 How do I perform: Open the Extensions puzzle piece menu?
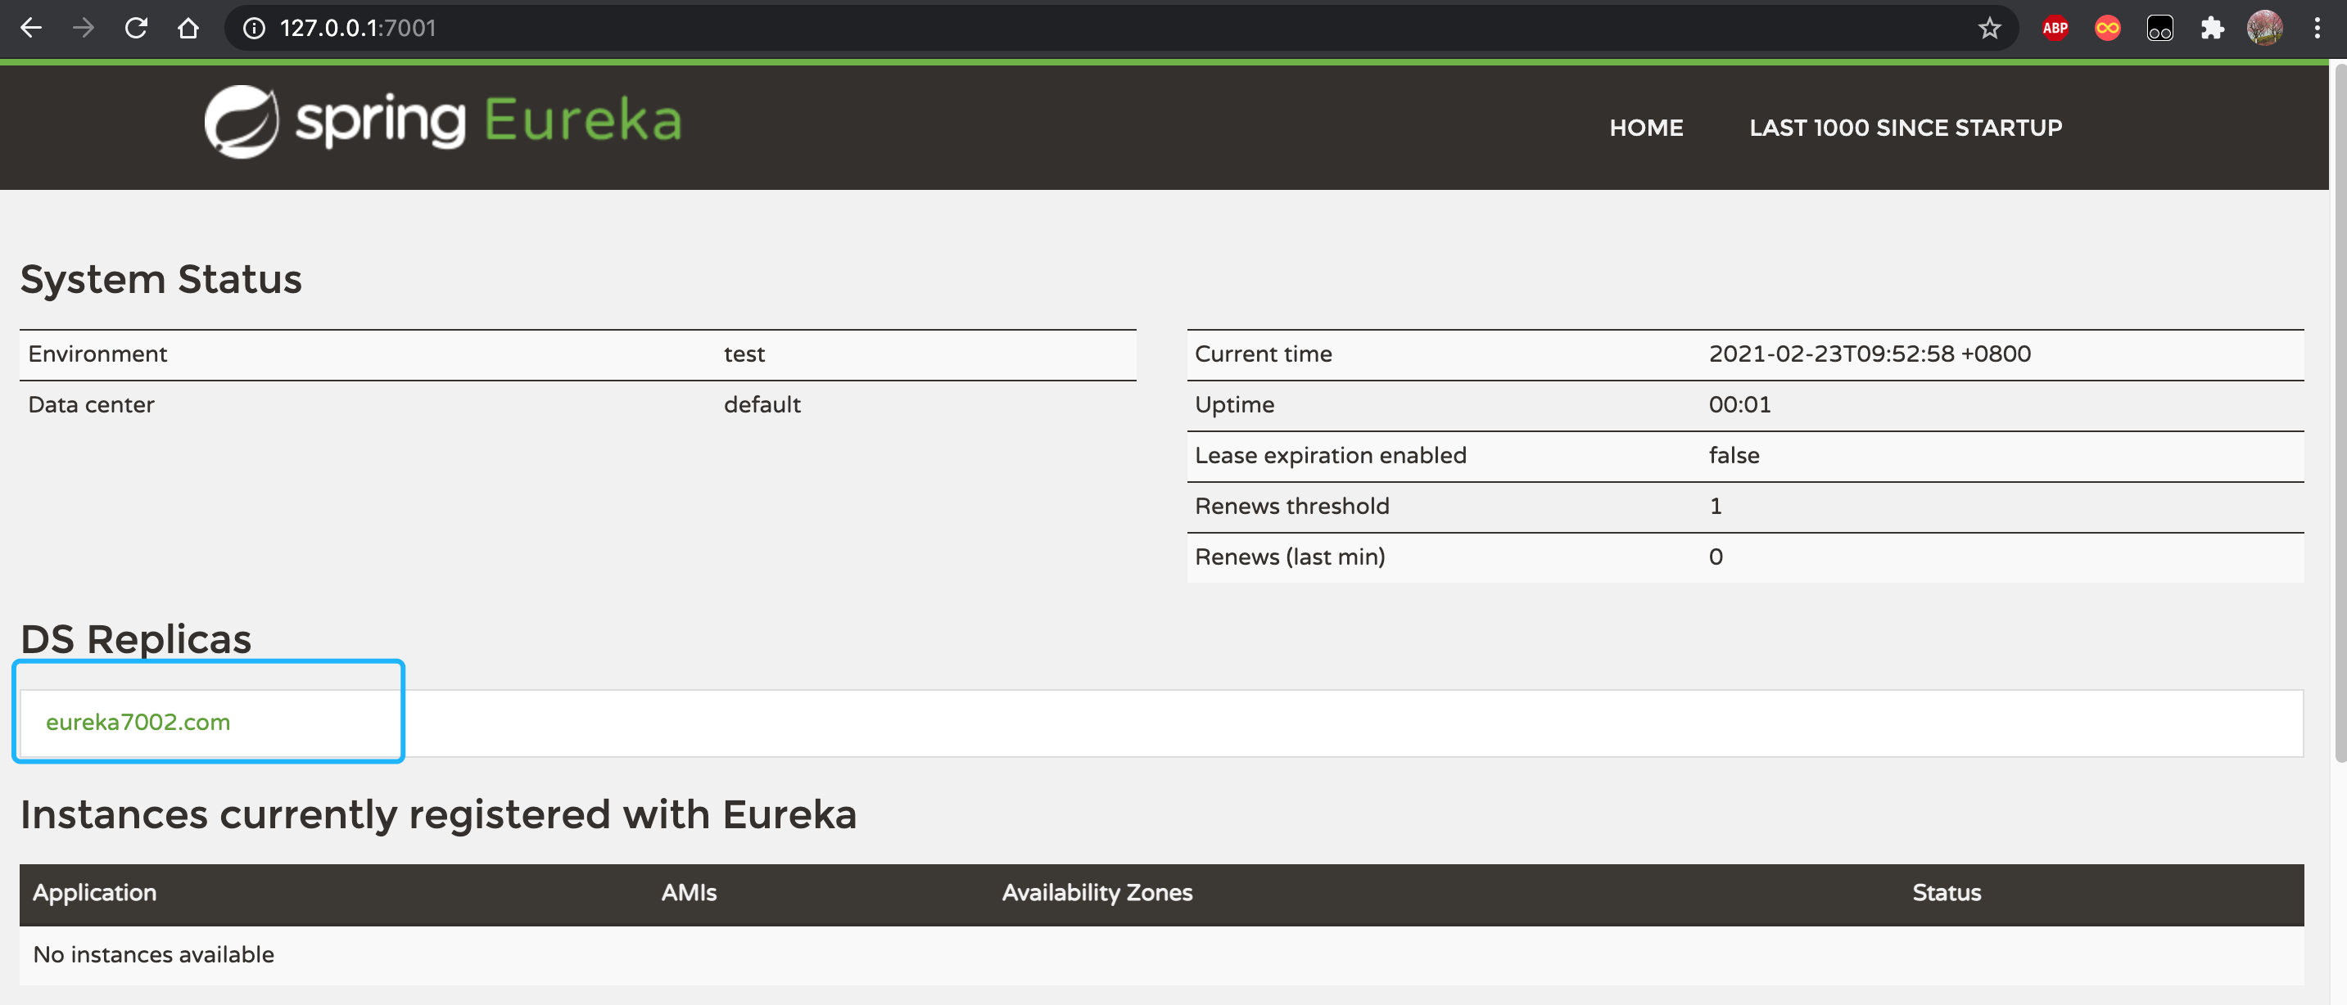2212,28
